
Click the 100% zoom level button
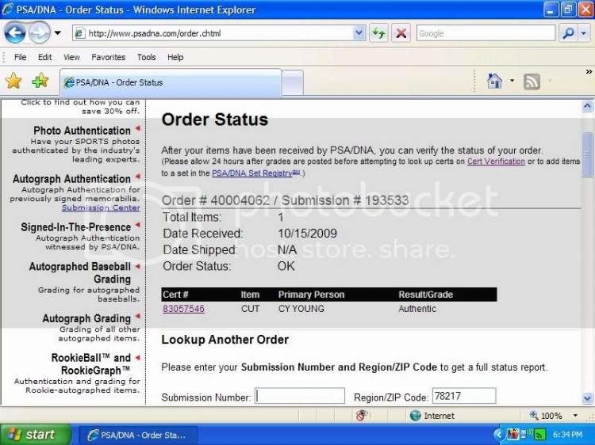pyautogui.click(x=546, y=416)
